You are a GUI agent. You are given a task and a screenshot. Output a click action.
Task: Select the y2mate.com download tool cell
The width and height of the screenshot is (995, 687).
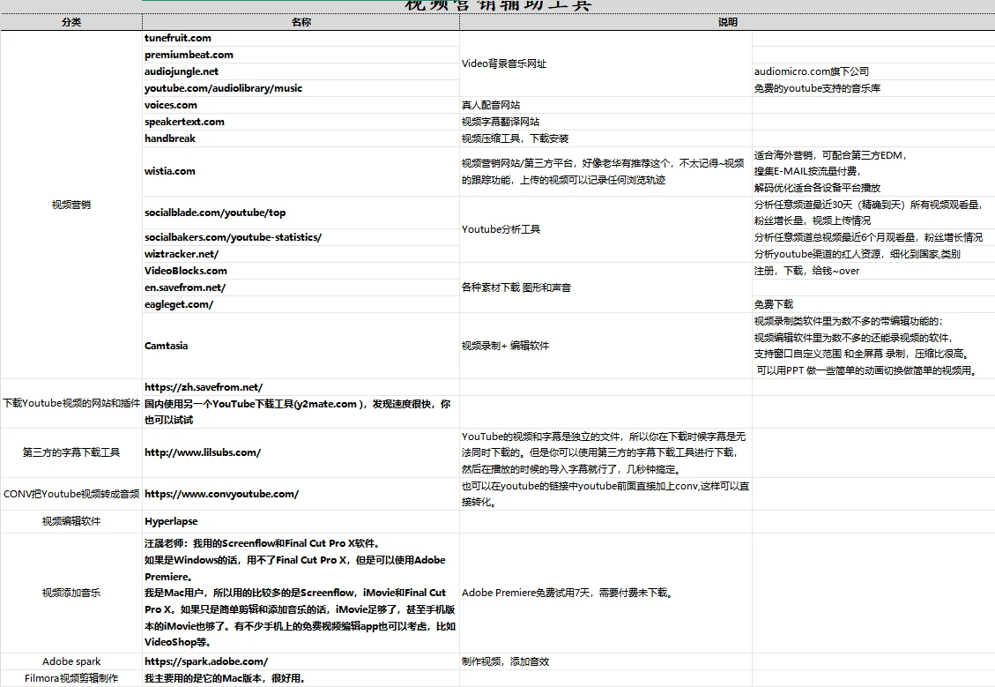pos(301,412)
